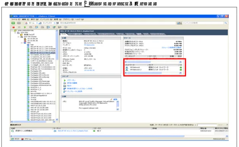239x147 pixels.
Task: Click the network list horizontal scrollbar
Action: tap(153, 73)
